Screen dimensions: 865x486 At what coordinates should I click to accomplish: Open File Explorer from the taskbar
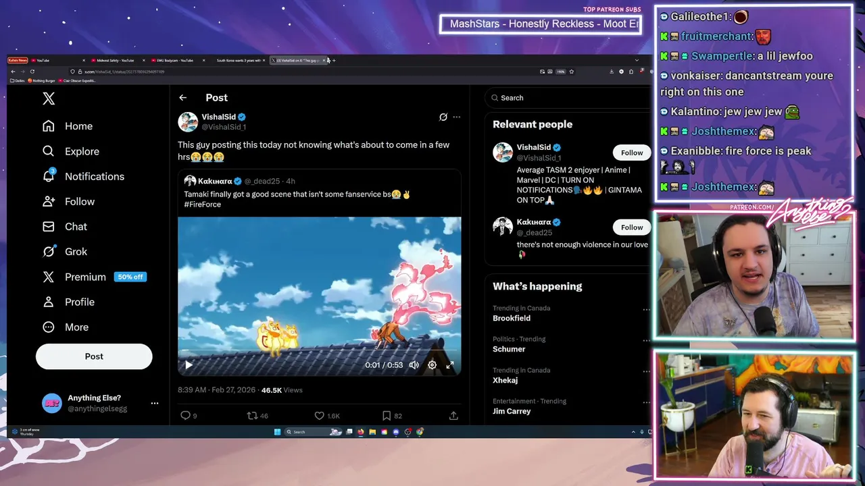click(372, 432)
